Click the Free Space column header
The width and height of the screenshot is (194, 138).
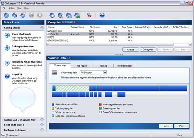[127, 27]
